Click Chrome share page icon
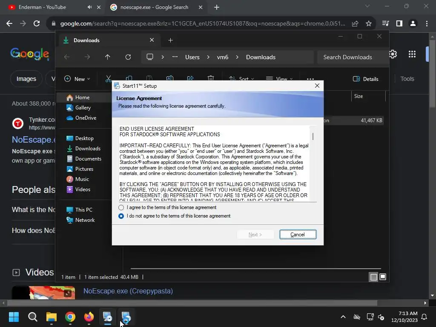 355,24
